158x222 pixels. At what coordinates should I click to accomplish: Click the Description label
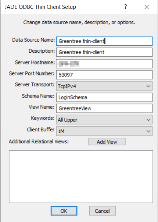pyautogui.click(x=42, y=51)
